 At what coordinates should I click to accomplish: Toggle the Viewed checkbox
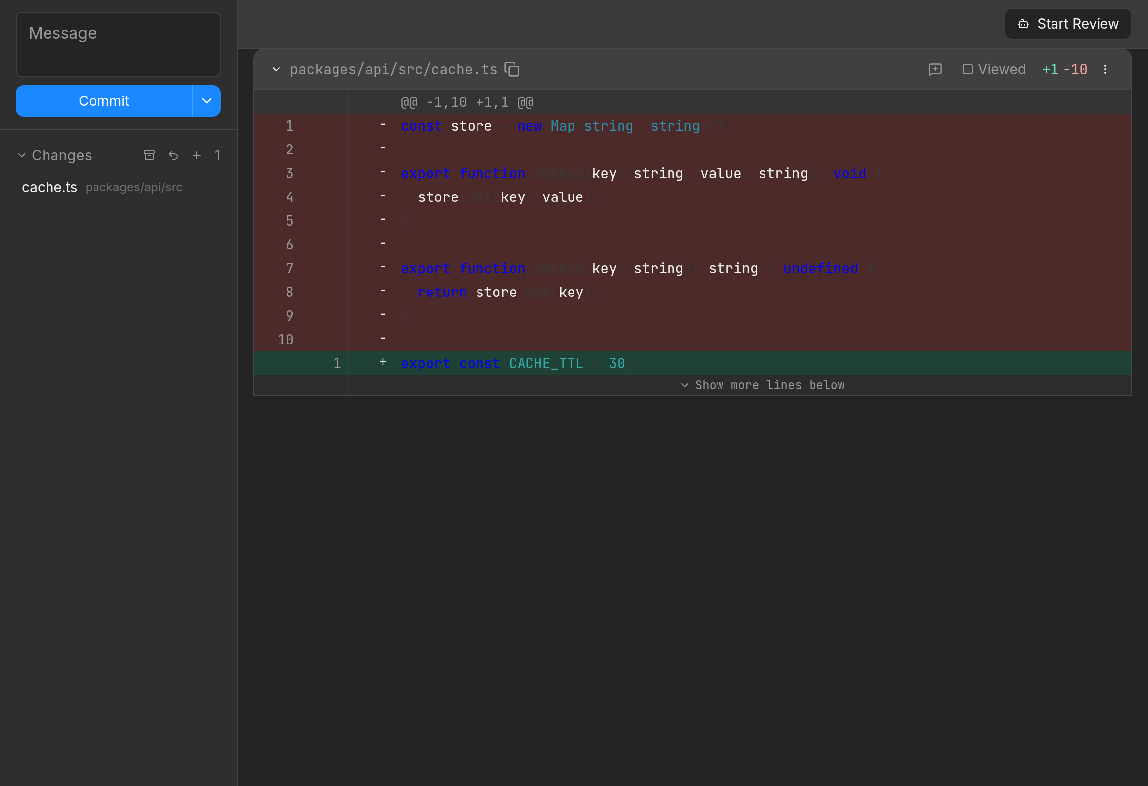click(967, 69)
